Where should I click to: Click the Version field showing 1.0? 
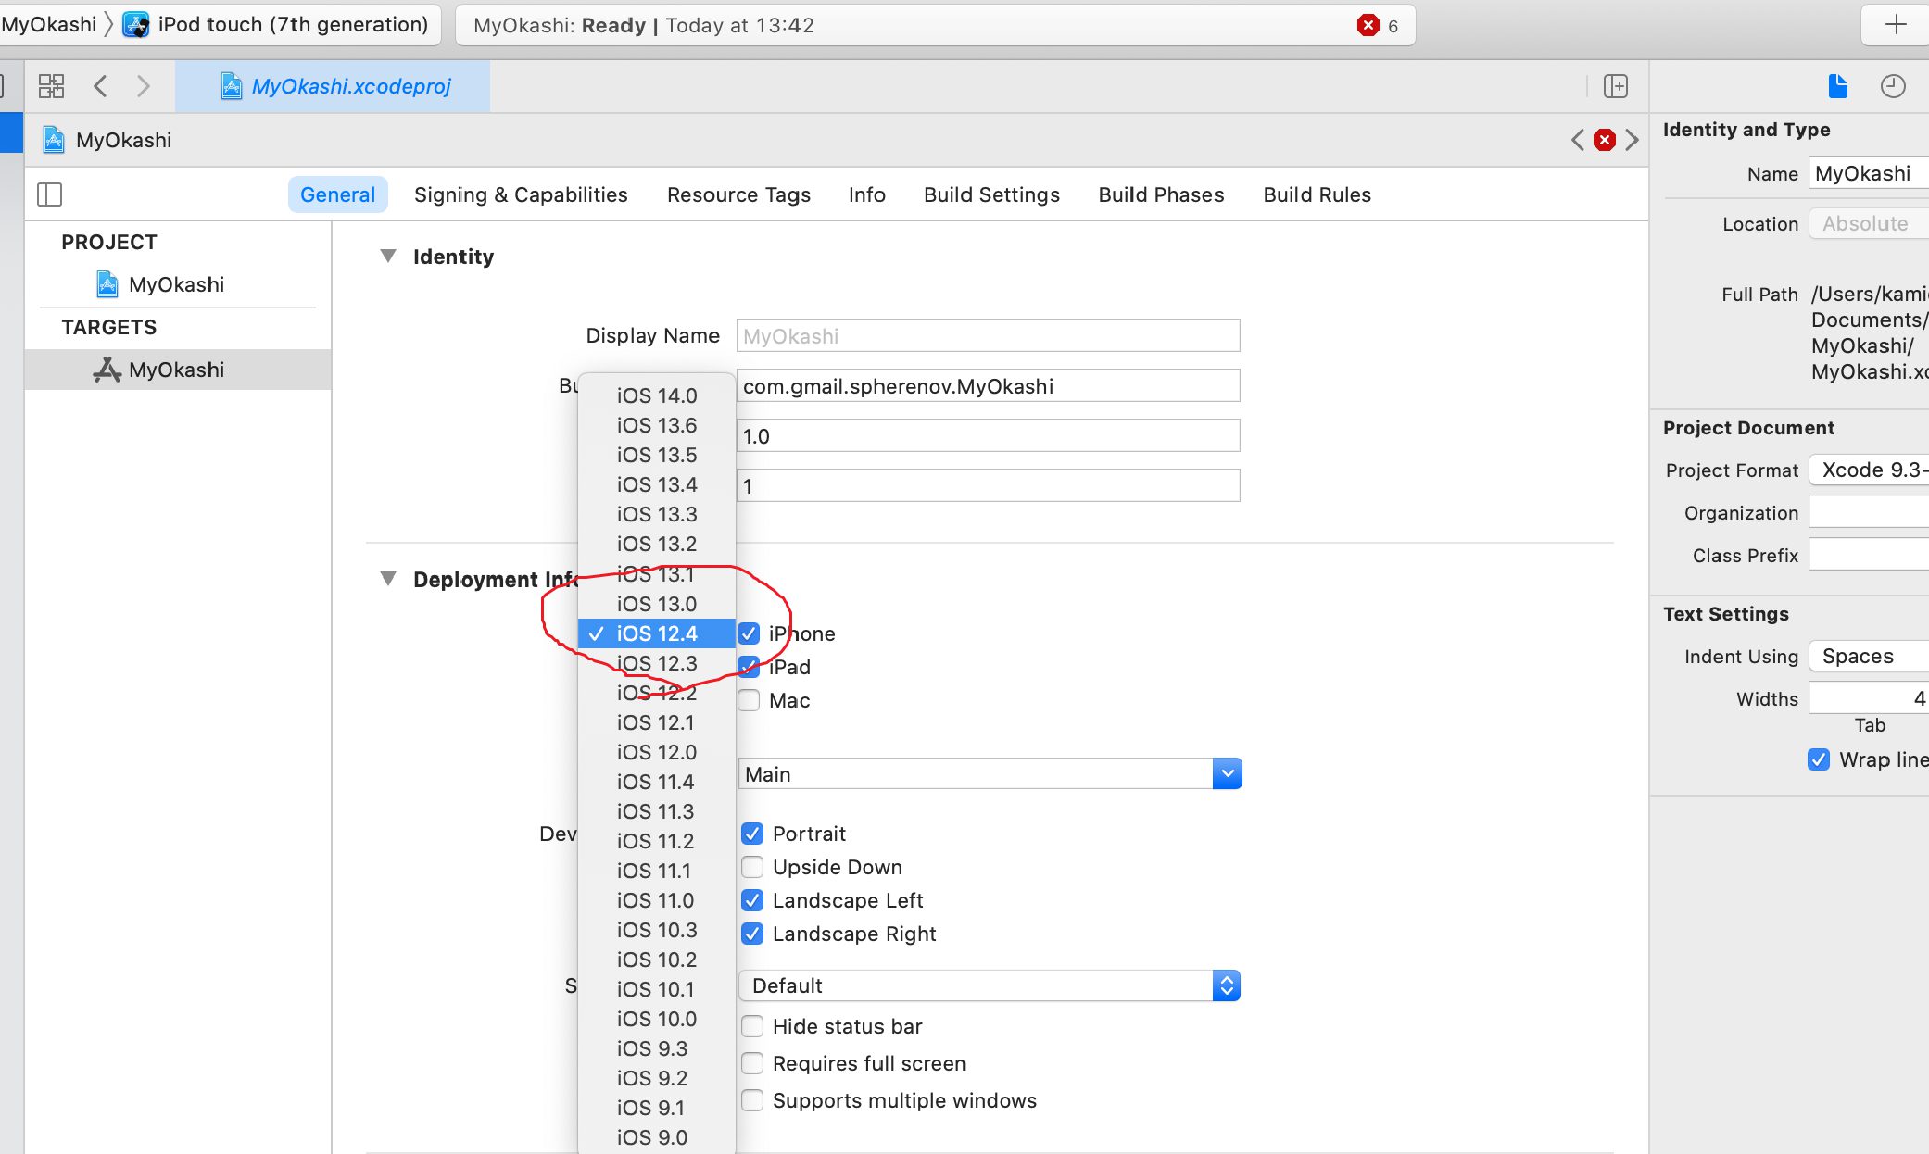988,436
